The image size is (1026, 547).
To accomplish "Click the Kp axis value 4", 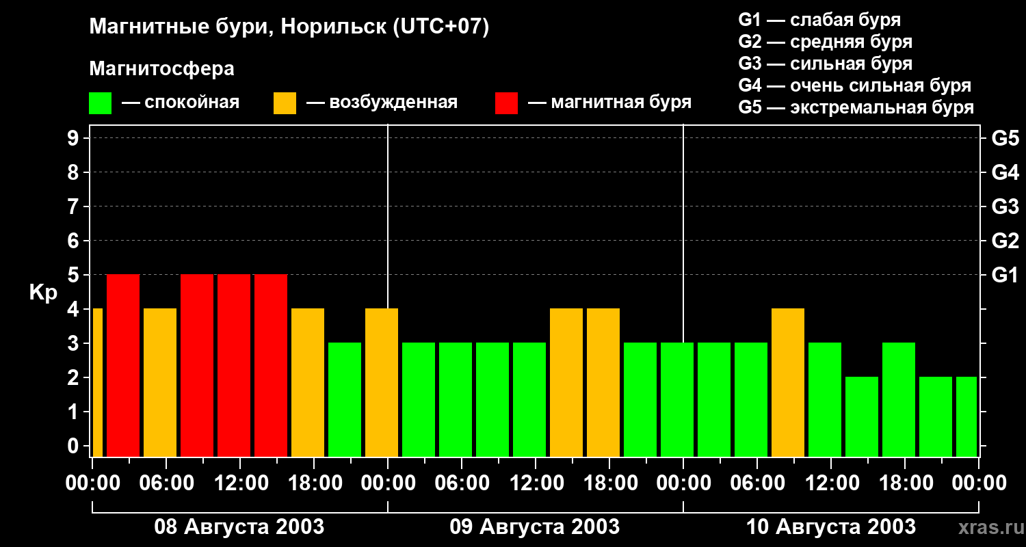I will coord(75,309).
